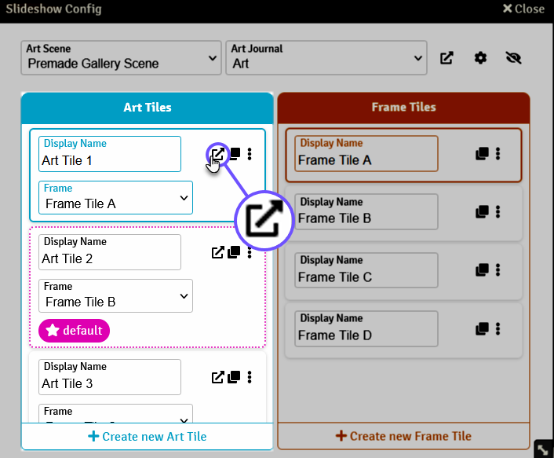The image size is (554, 458).
Task: Open the Frame dropdown showing Frame Tile A
Action: pyautogui.click(x=115, y=198)
